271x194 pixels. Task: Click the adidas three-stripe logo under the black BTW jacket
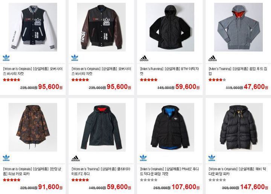pos(144,59)
